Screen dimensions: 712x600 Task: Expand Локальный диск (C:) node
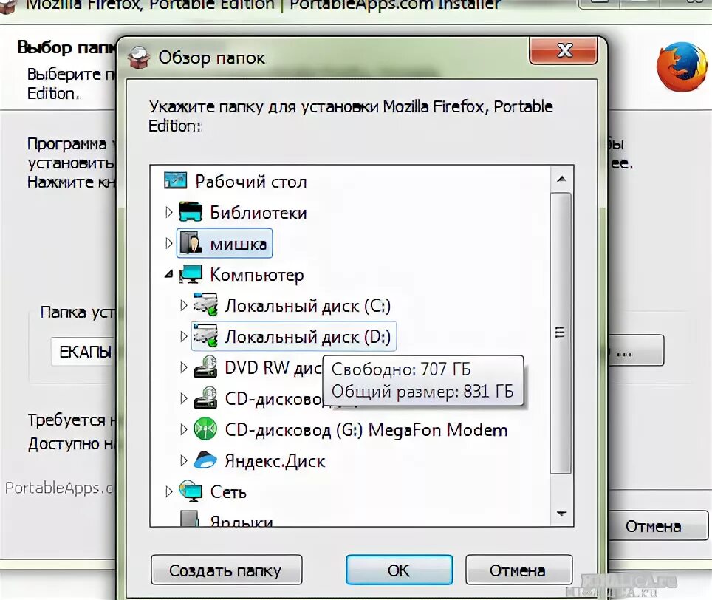(x=183, y=305)
